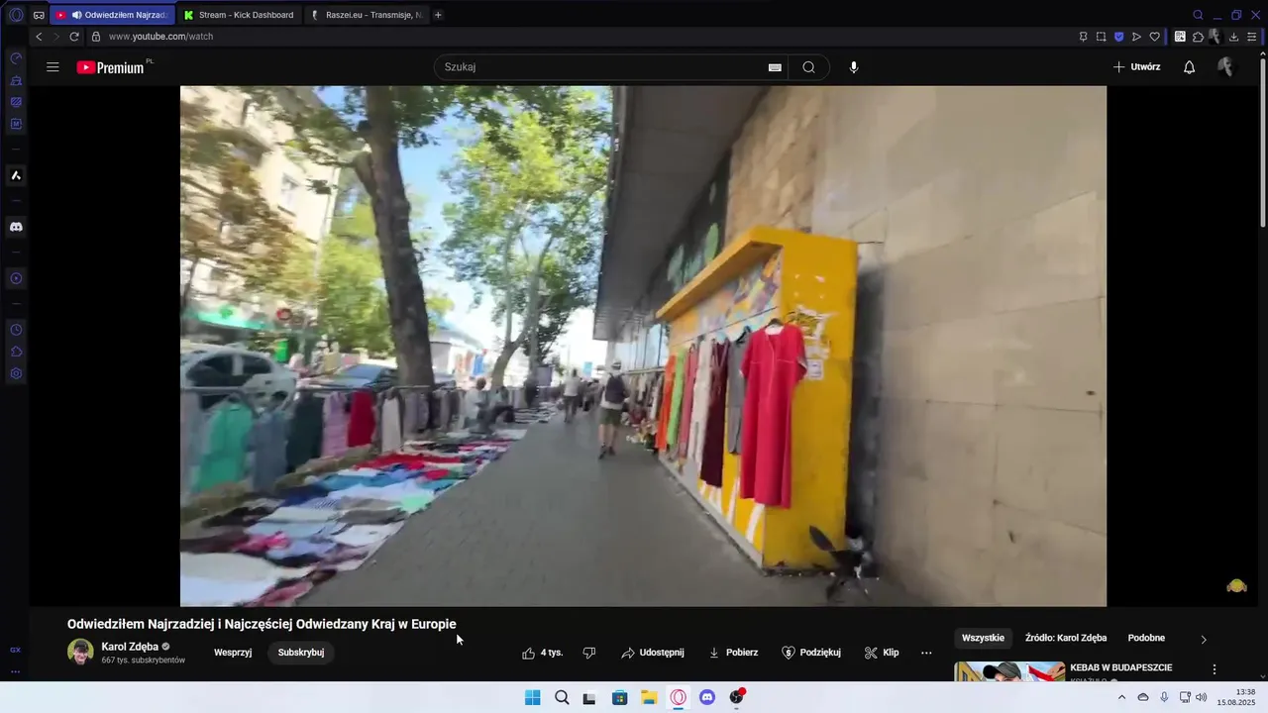Screen dimensions: 1268x713
Task: Open the on-screen keyboard in search box
Action: pos(775,67)
